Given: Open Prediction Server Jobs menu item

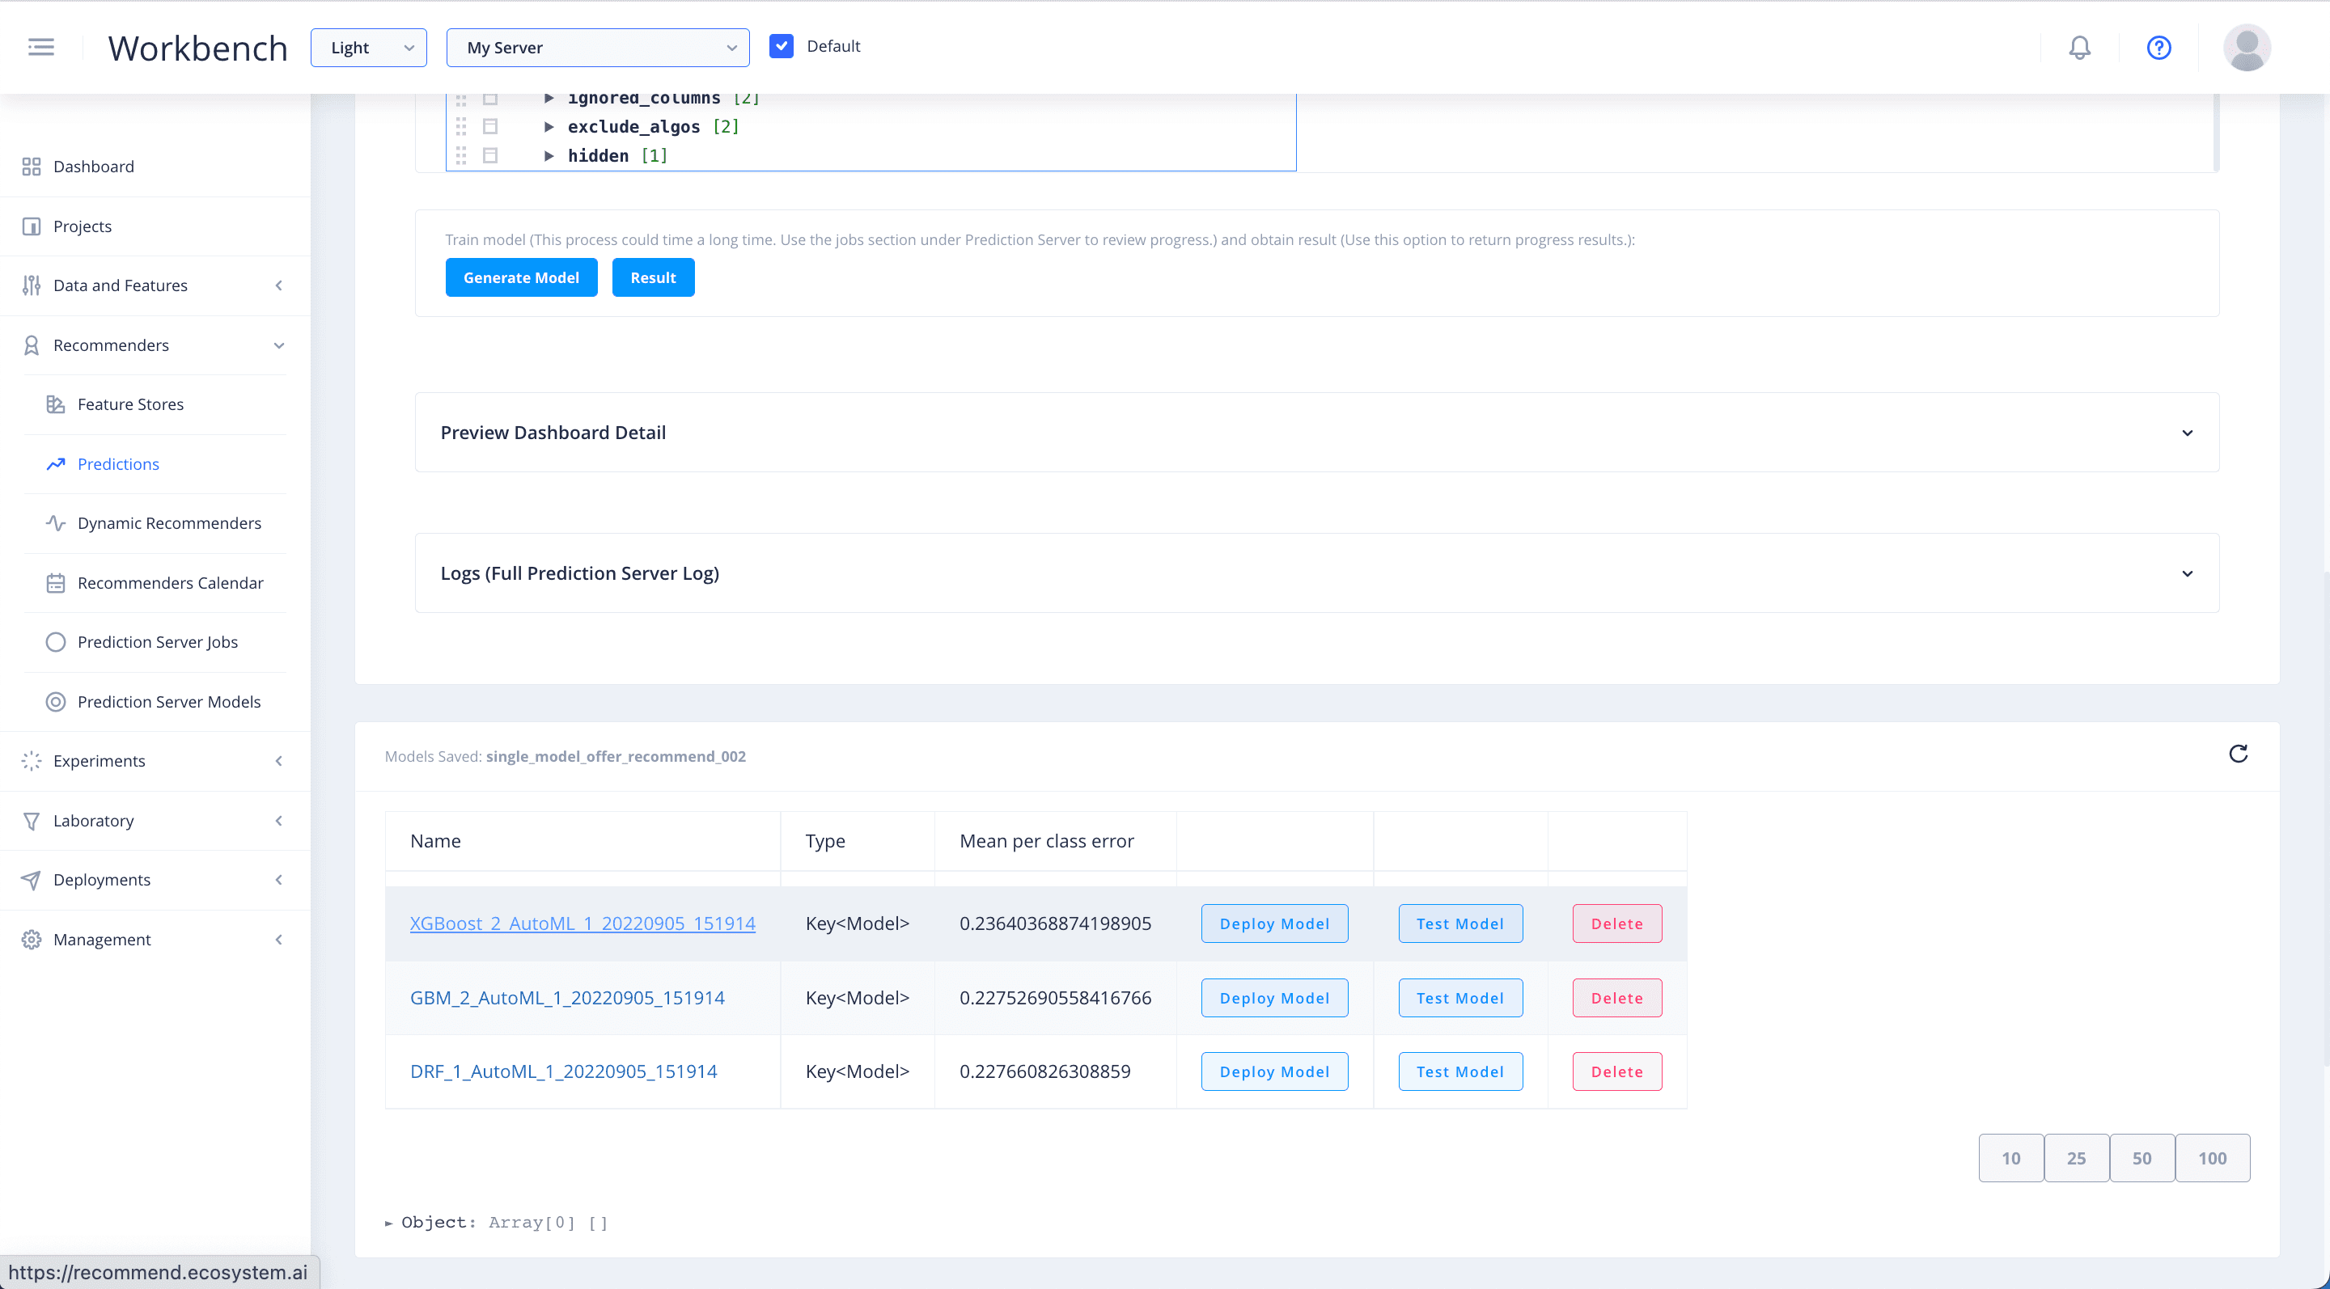Looking at the screenshot, I should [x=158, y=642].
